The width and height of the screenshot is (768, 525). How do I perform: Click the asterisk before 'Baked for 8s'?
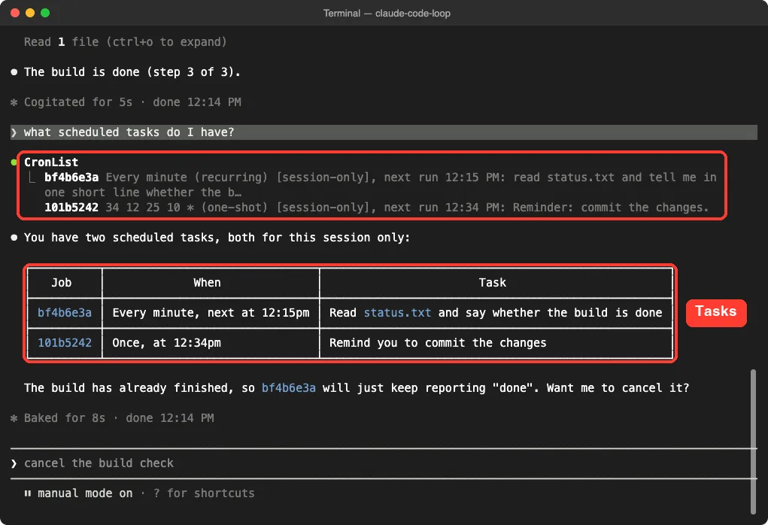tap(14, 418)
